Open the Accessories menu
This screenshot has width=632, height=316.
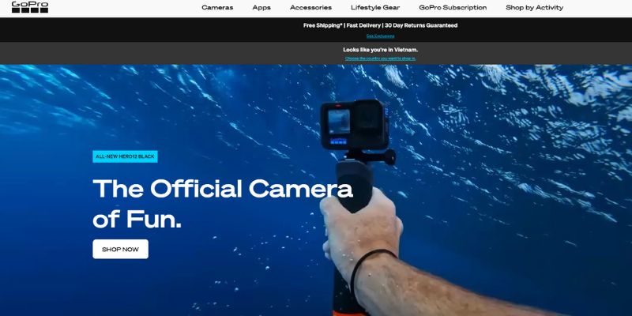coord(310,8)
